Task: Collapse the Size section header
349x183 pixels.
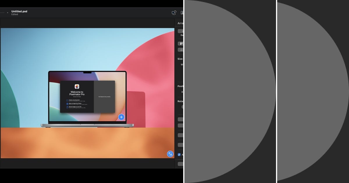Action: click(180, 59)
